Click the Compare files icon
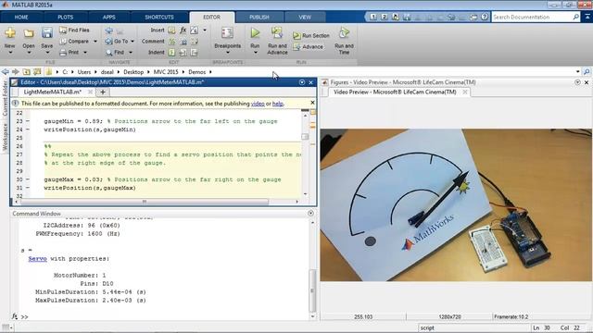Viewport: 593px width, 333px height. (63, 41)
